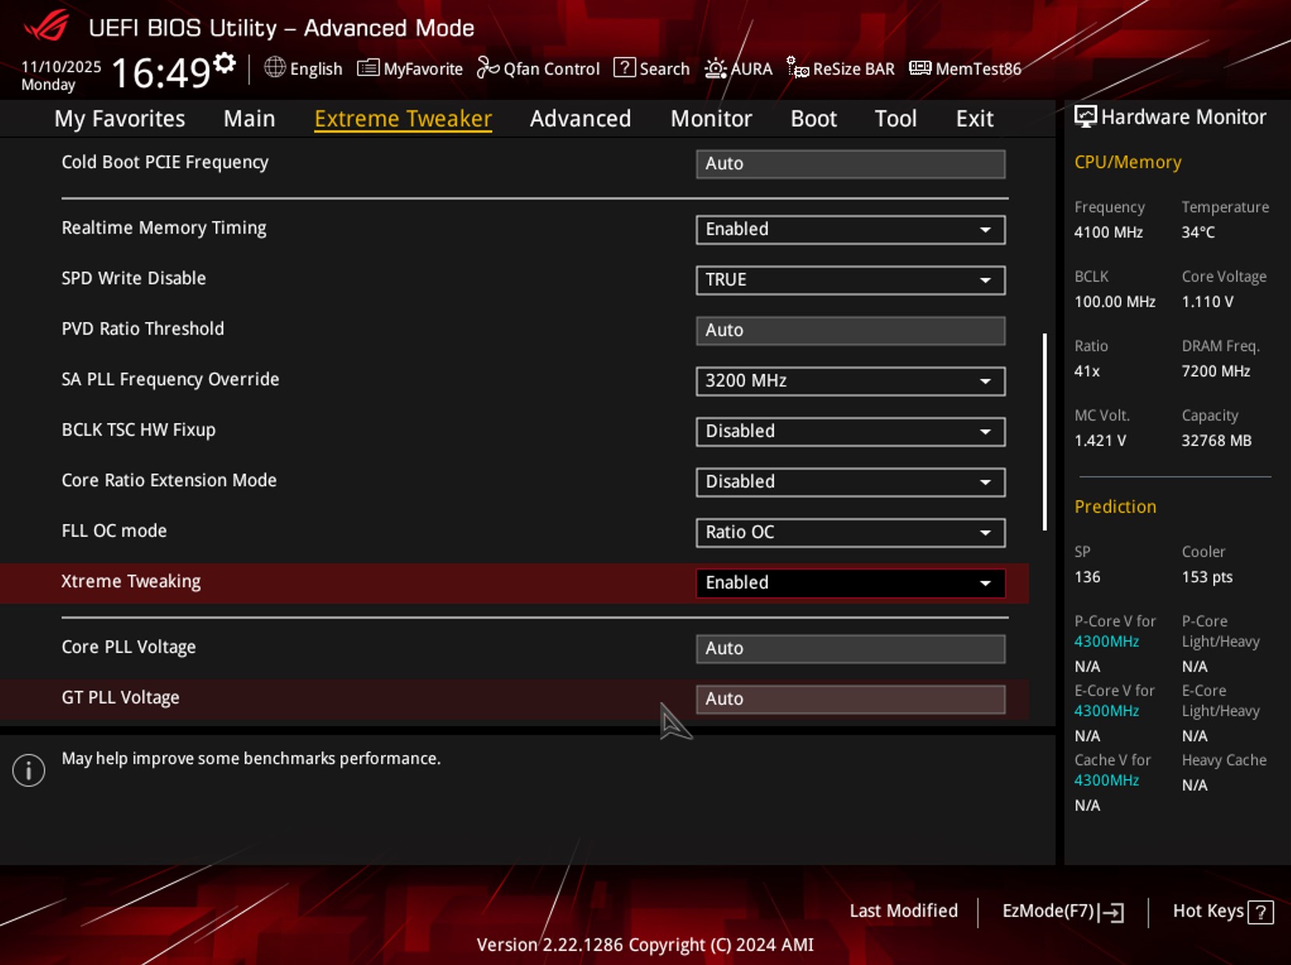Open the clock settings gear icon
The width and height of the screenshot is (1291, 965).
click(x=225, y=63)
